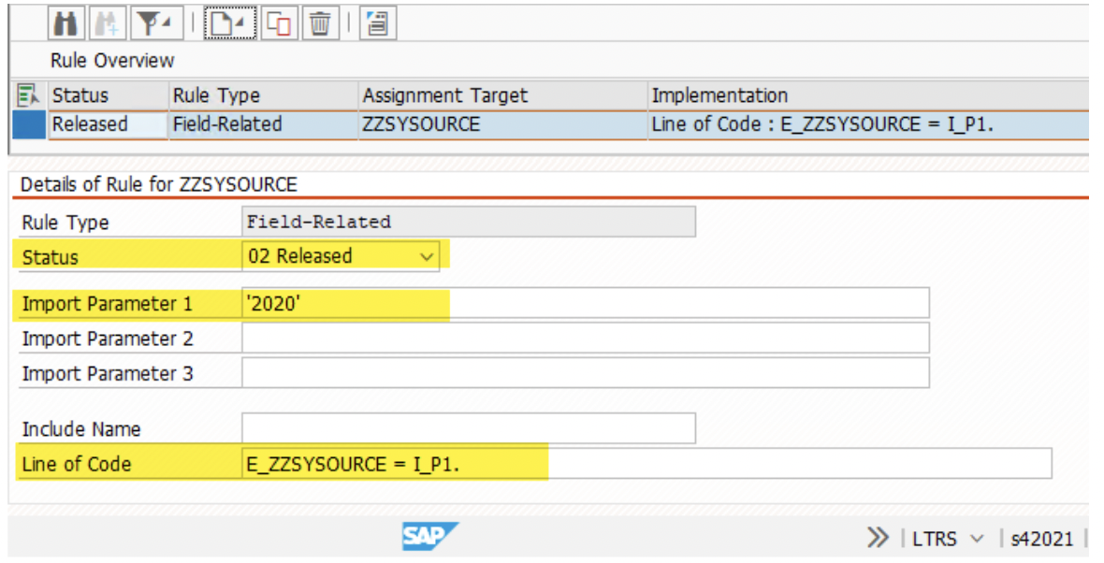Open the Set Filter funnel menu
This screenshot has height=563, width=1104.
click(155, 23)
